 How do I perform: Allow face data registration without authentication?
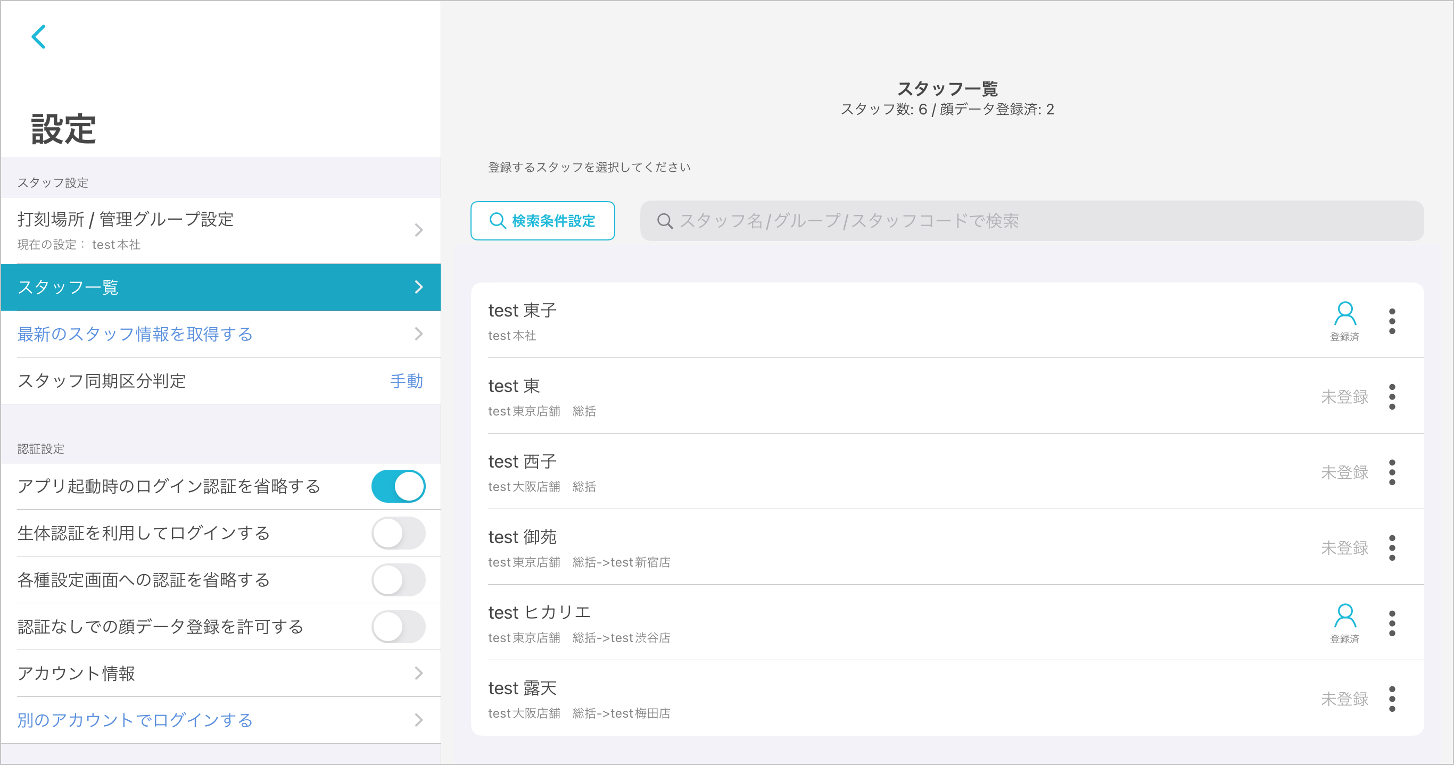point(398,627)
